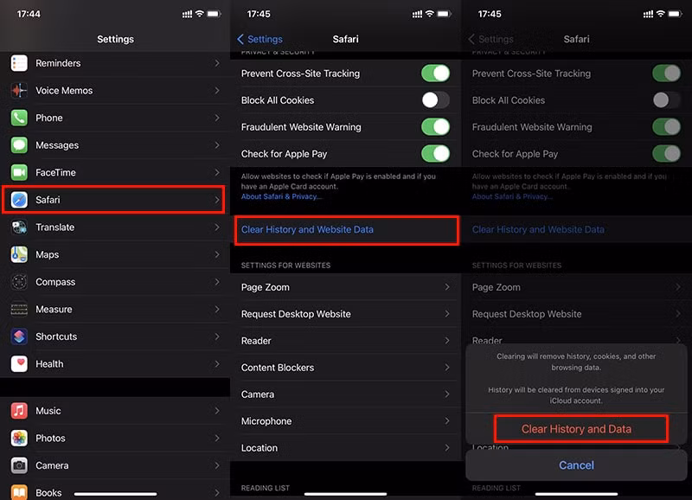Toggle dimmed Check for Apple Pay in right screen
This screenshot has width=692, height=500.
666,154
